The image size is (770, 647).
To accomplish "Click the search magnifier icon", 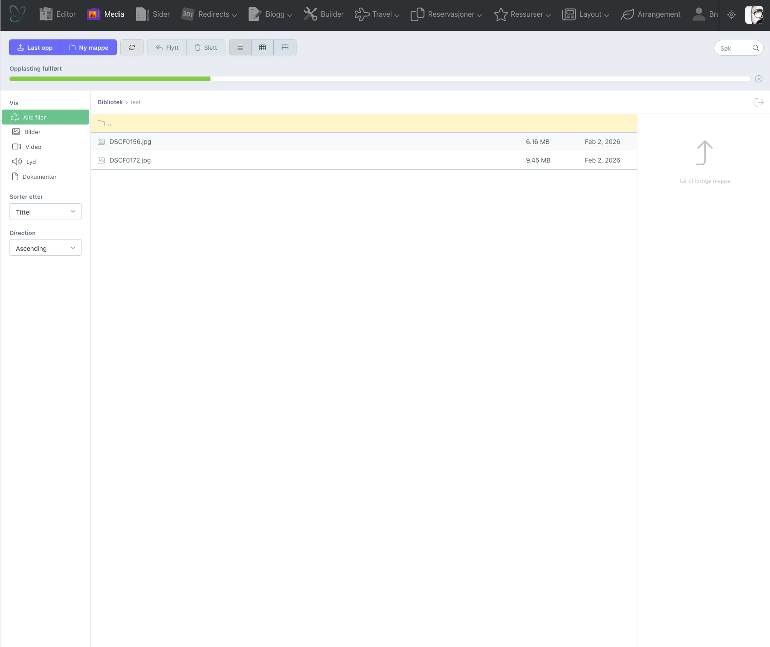I will coord(756,48).
